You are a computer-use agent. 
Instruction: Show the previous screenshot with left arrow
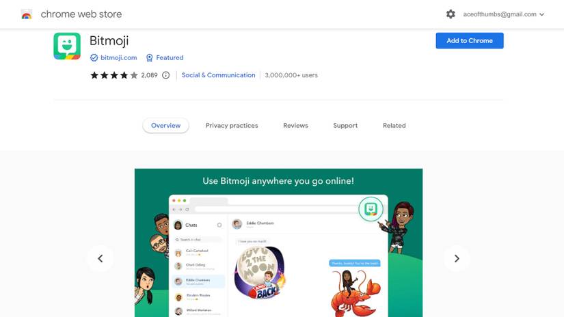[100, 258]
